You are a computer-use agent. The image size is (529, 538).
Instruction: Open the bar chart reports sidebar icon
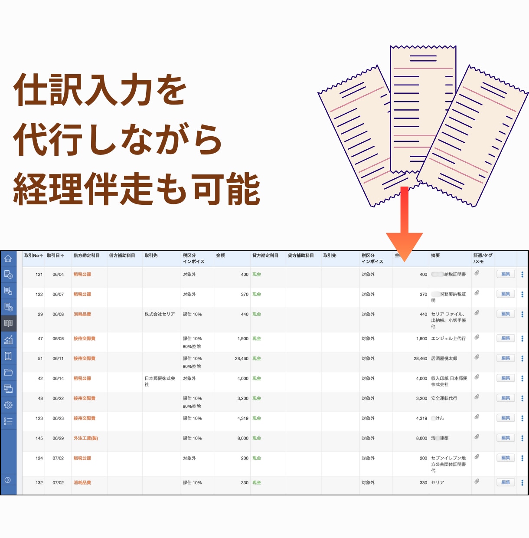[x=8, y=340]
